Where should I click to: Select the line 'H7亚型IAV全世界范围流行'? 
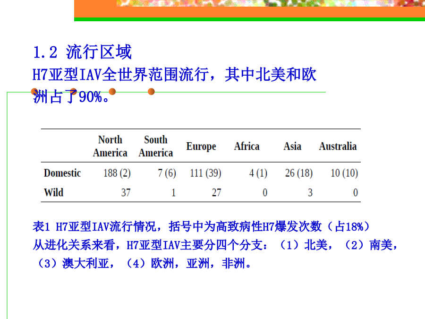point(120,74)
